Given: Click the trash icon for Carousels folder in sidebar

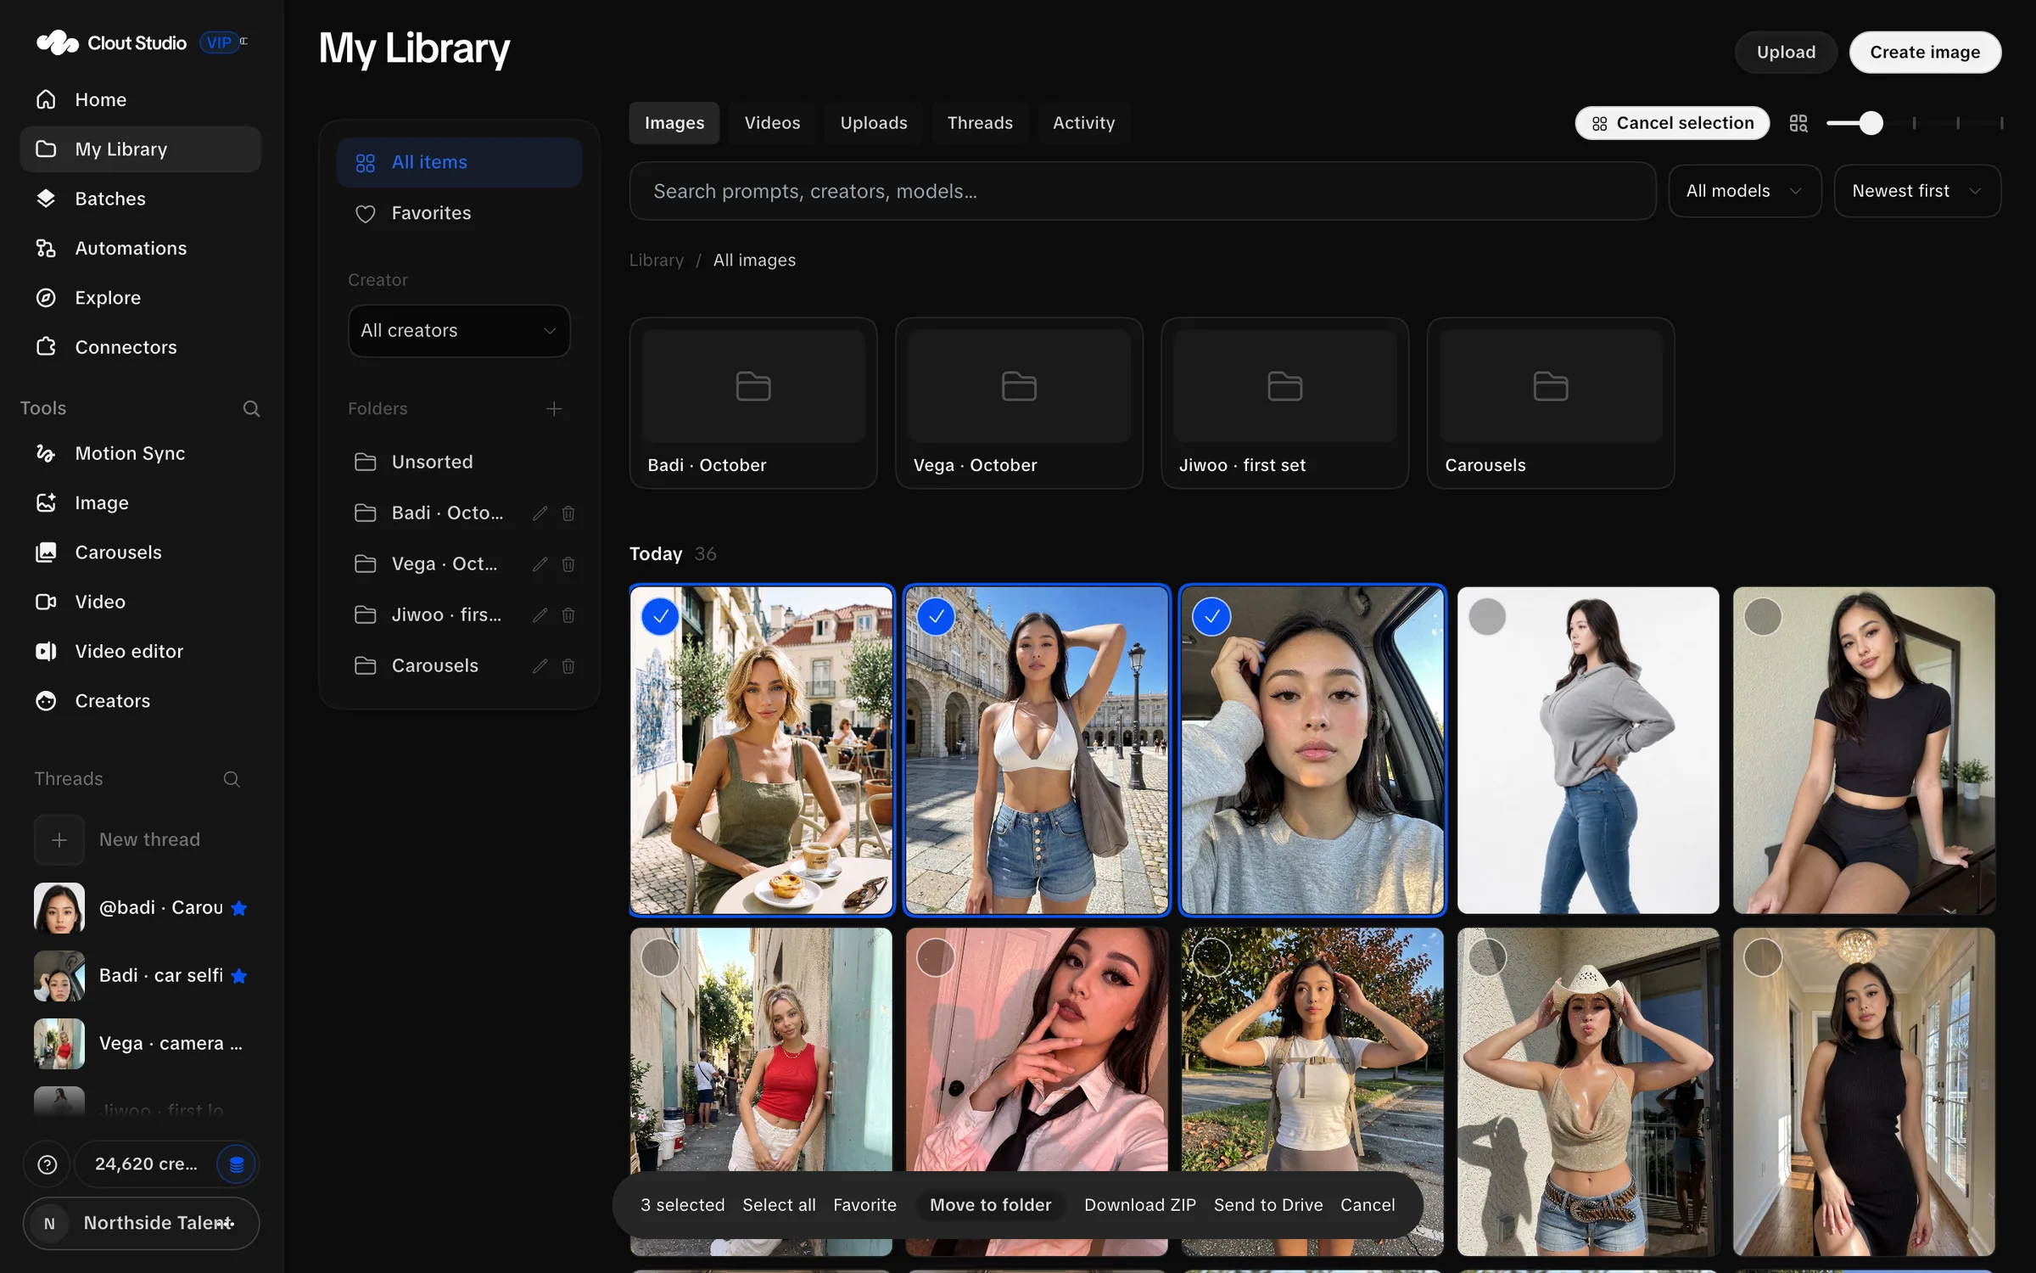Looking at the screenshot, I should (x=568, y=665).
